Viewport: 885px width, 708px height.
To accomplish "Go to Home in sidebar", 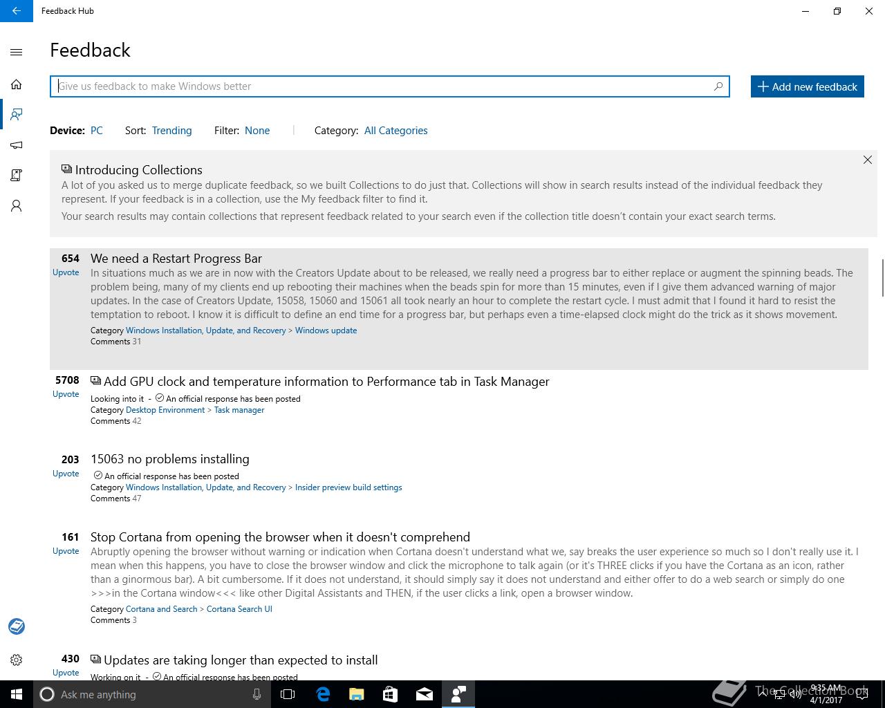I will (17, 84).
